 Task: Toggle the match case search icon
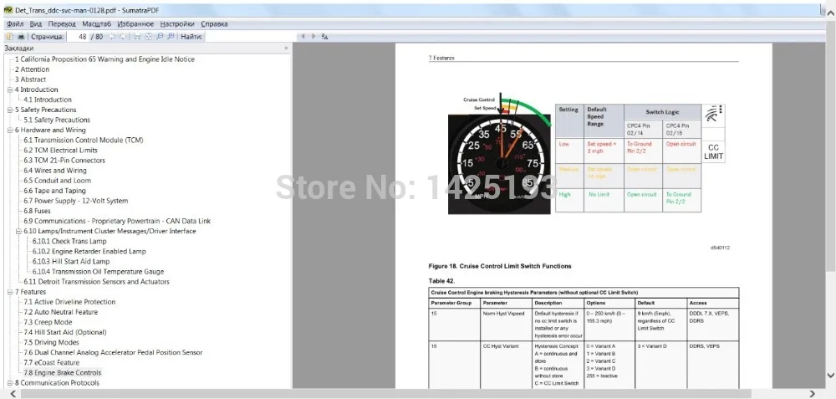(324, 37)
